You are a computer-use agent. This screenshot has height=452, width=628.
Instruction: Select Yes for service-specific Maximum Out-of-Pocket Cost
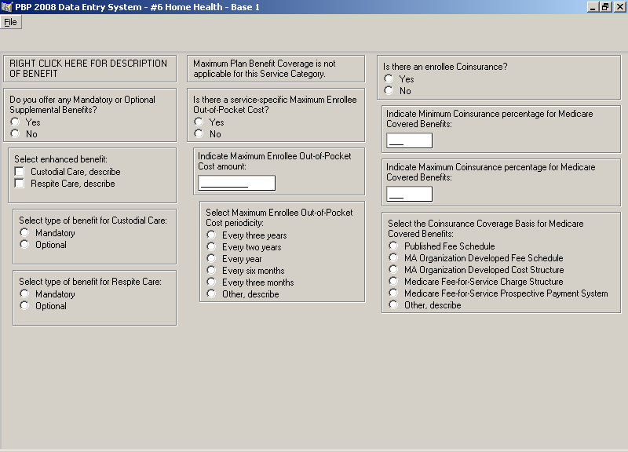[199, 122]
